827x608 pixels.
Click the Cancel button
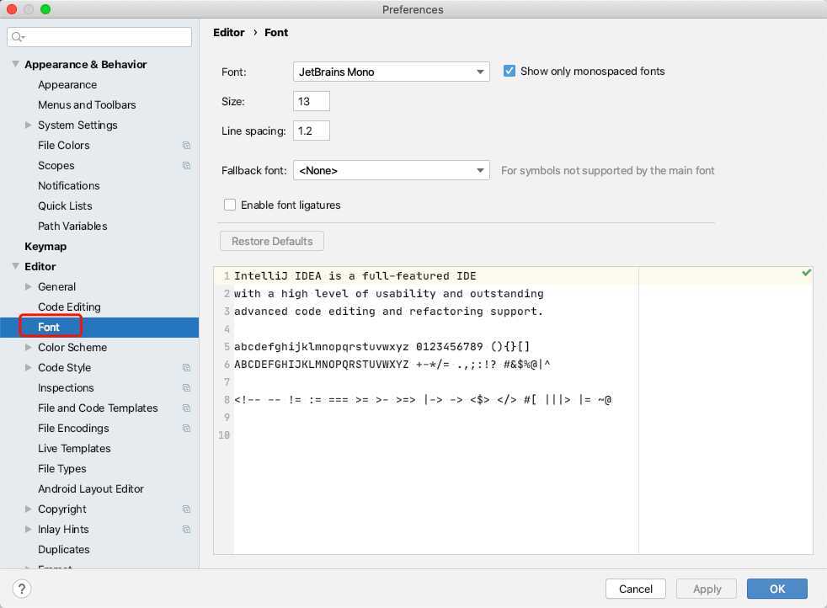pyautogui.click(x=636, y=589)
